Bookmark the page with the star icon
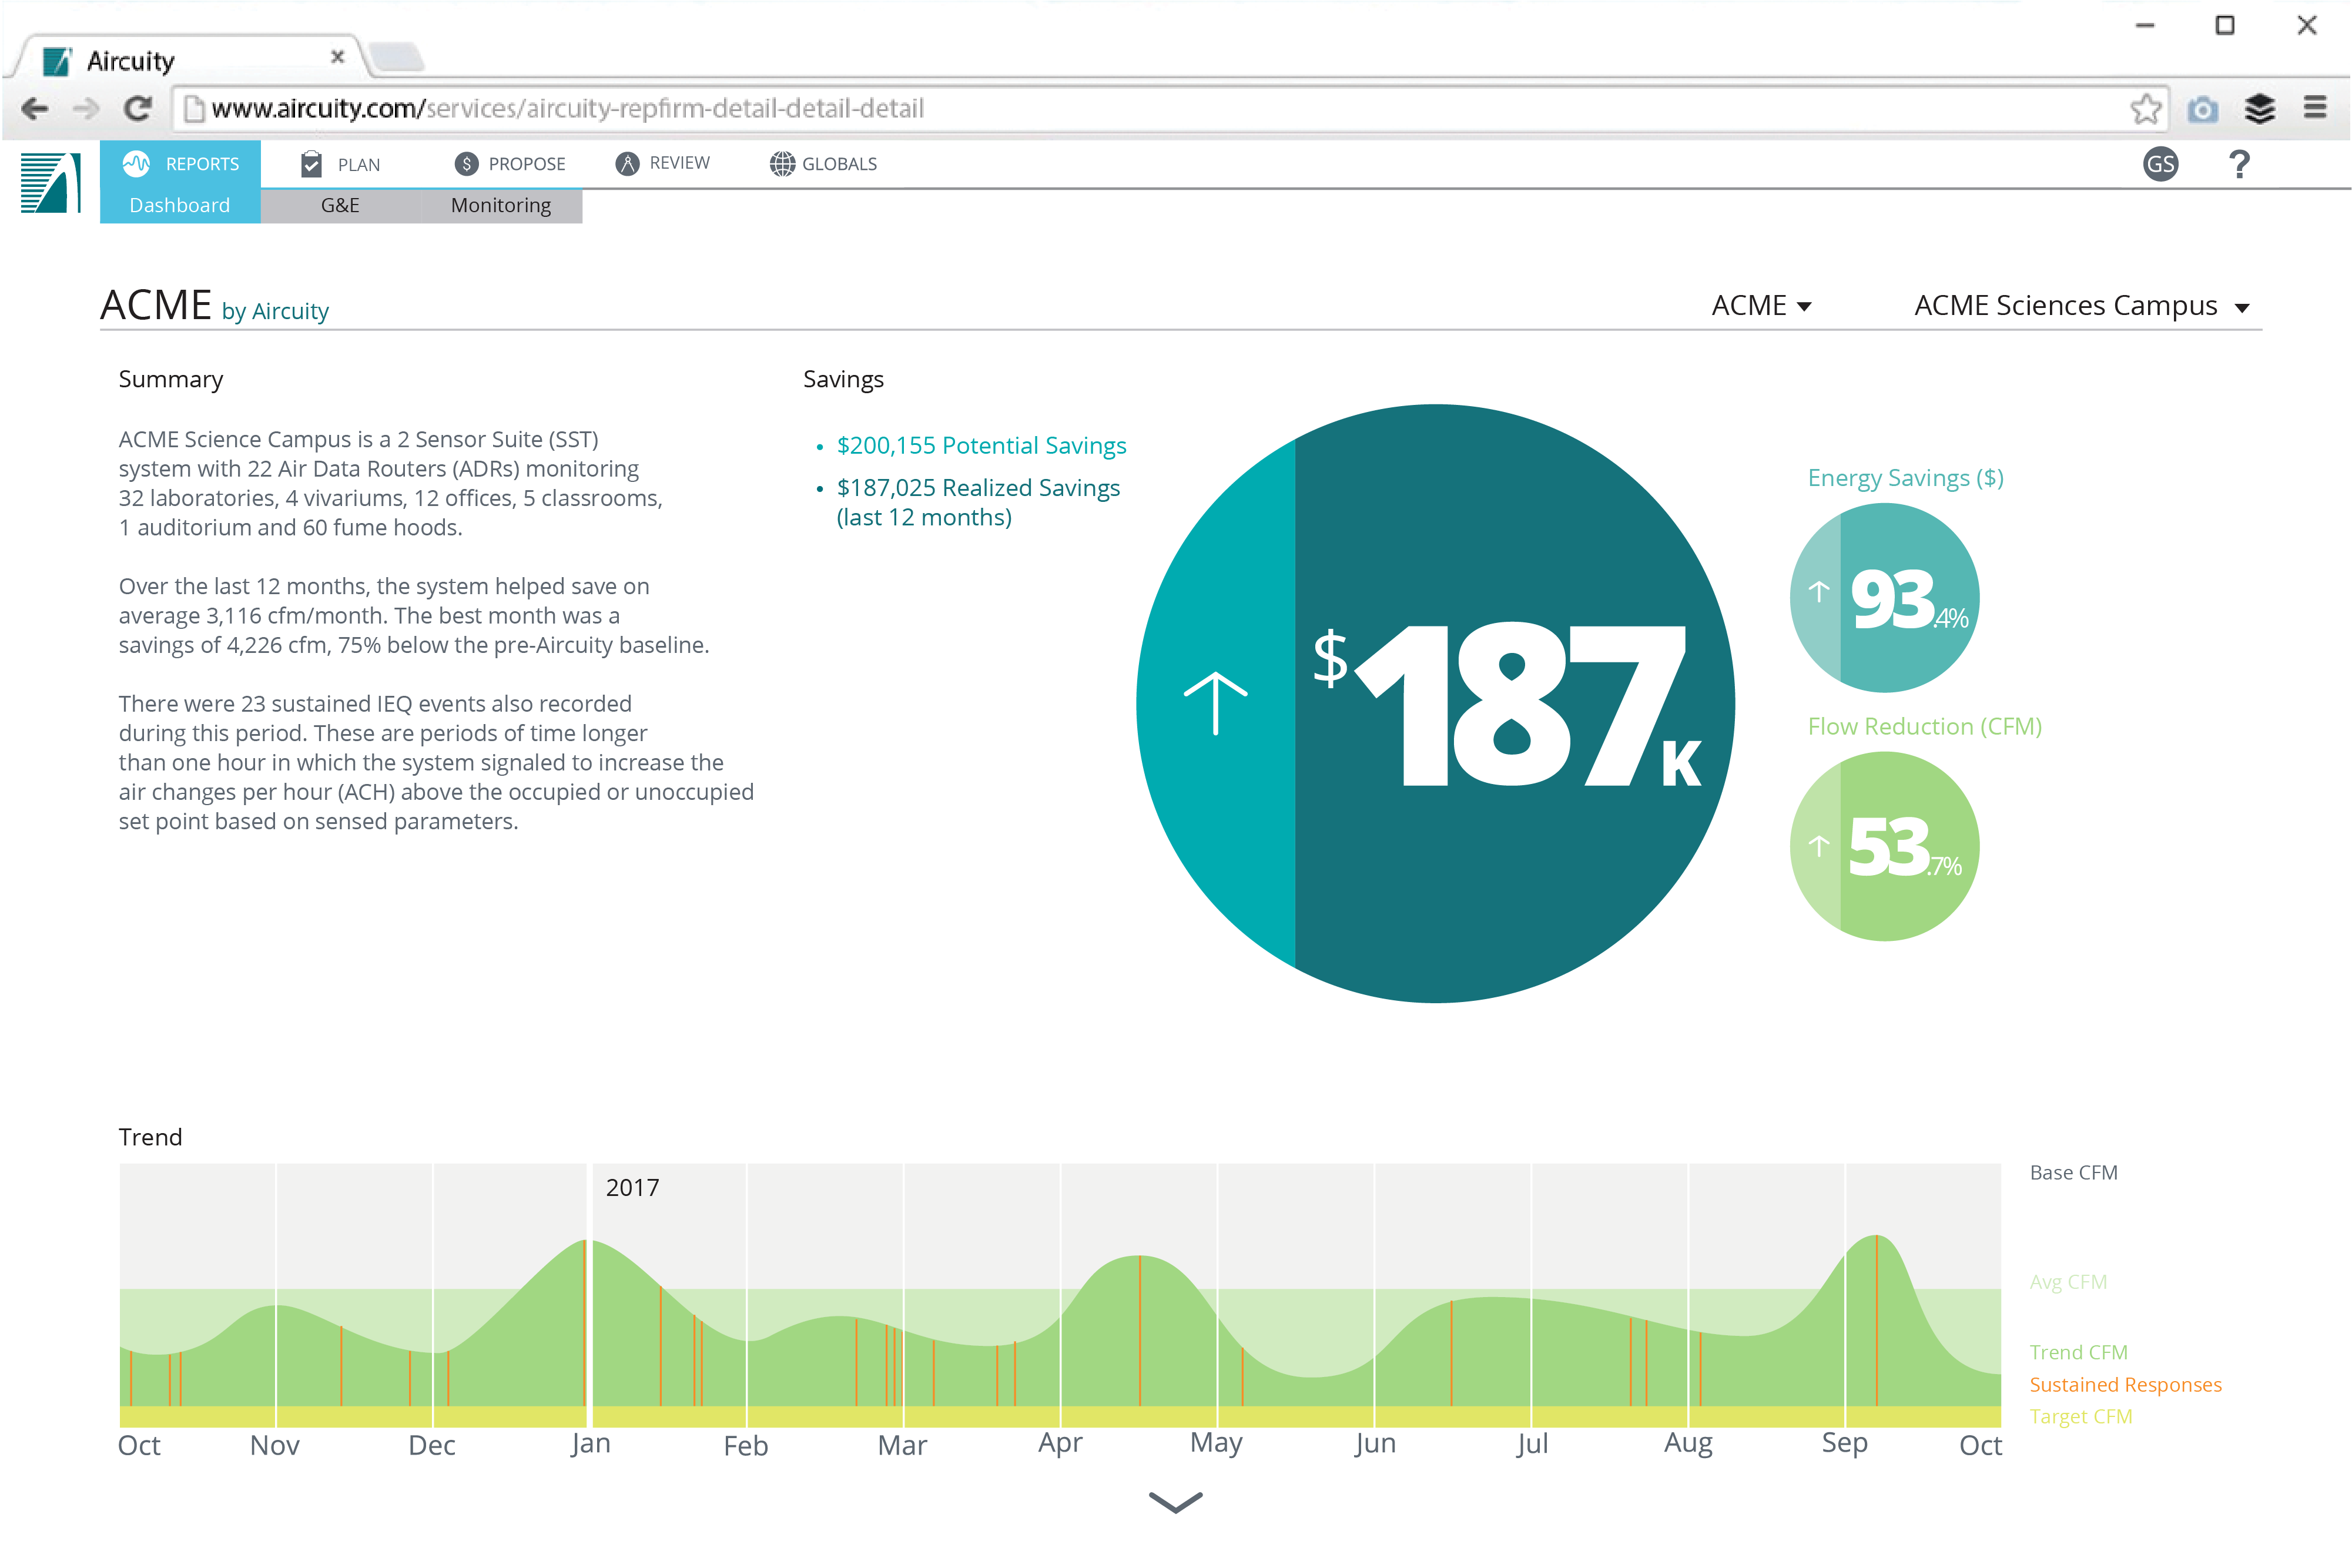Viewport: 2352px width, 1568px height. coord(2146,108)
